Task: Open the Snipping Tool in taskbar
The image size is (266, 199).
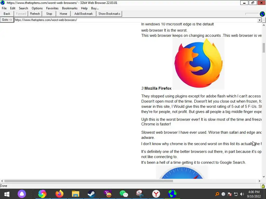Action: pos(140,194)
